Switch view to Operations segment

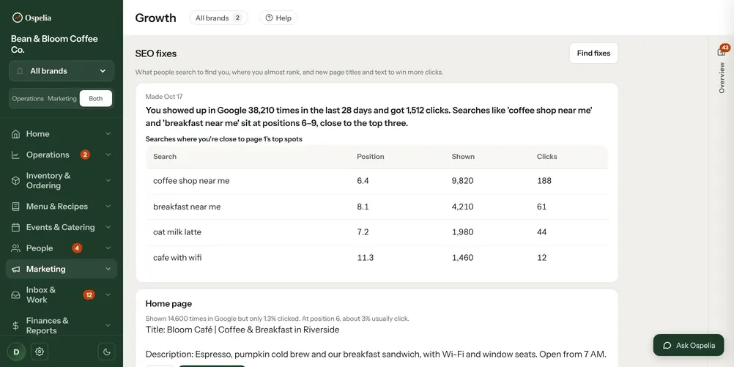coord(28,99)
